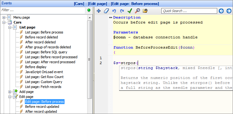Click the eraser icon in the toolbar
The image size is (233, 114).
coord(106,11)
